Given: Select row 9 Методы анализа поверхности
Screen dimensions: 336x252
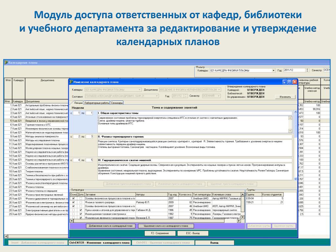Looking at the screenshot, I should point(36,136).
